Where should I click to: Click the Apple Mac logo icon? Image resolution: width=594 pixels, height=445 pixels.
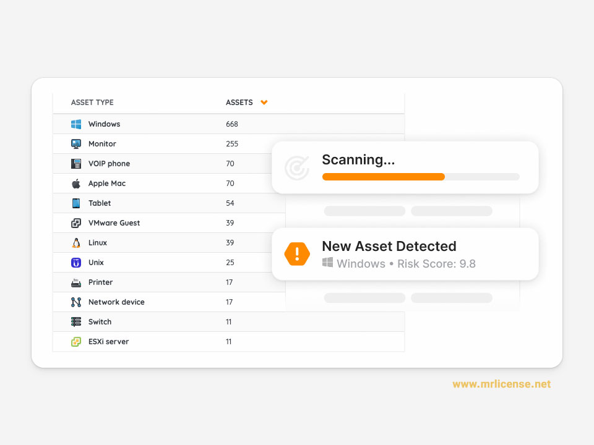(x=76, y=184)
